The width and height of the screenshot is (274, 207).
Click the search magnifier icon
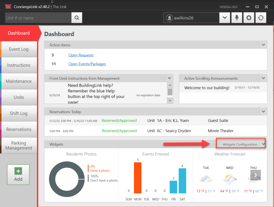pyautogui.click(x=77, y=18)
